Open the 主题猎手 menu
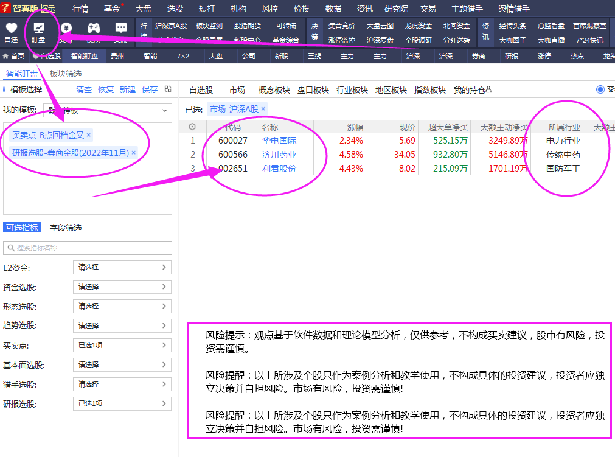Viewport: 615px width, 457px height. pos(467,9)
